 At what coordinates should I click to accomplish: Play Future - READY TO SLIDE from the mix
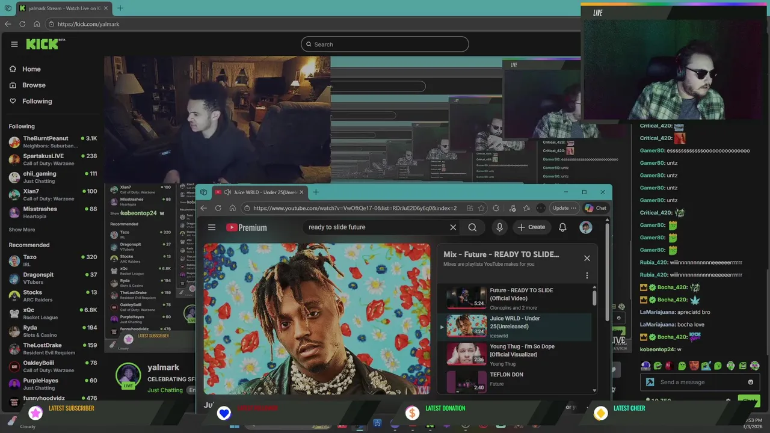514,298
